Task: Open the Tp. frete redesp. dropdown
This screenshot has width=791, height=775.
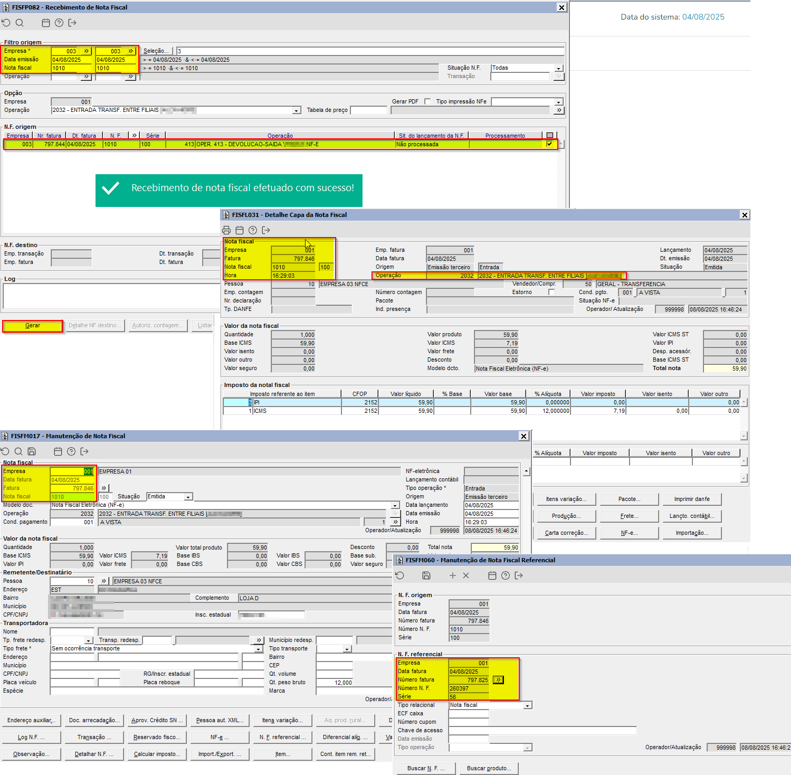Action: click(x=89, y=640)
